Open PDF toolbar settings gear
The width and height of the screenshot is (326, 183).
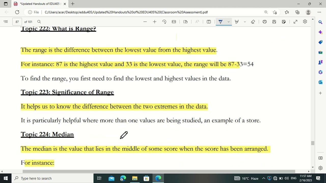coord(305,22)
